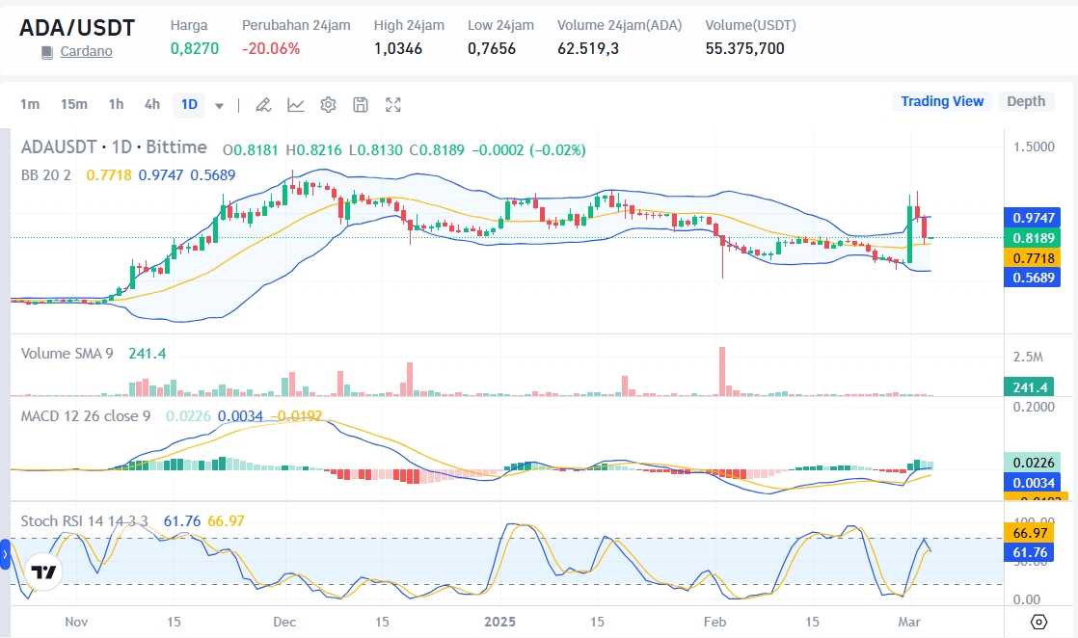Click the 0.7718 basis price label
This screenshot has width=1078, height=638.
point(1032,258)
